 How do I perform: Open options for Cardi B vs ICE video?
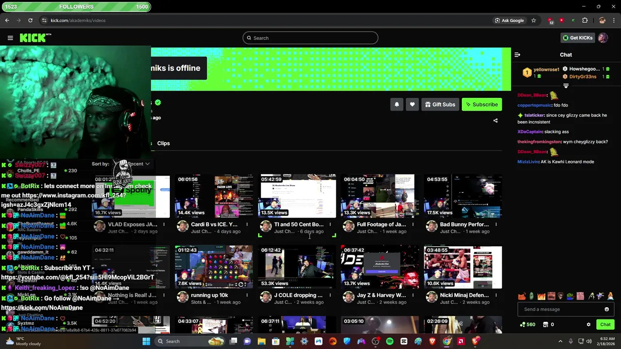coord(247,224)
